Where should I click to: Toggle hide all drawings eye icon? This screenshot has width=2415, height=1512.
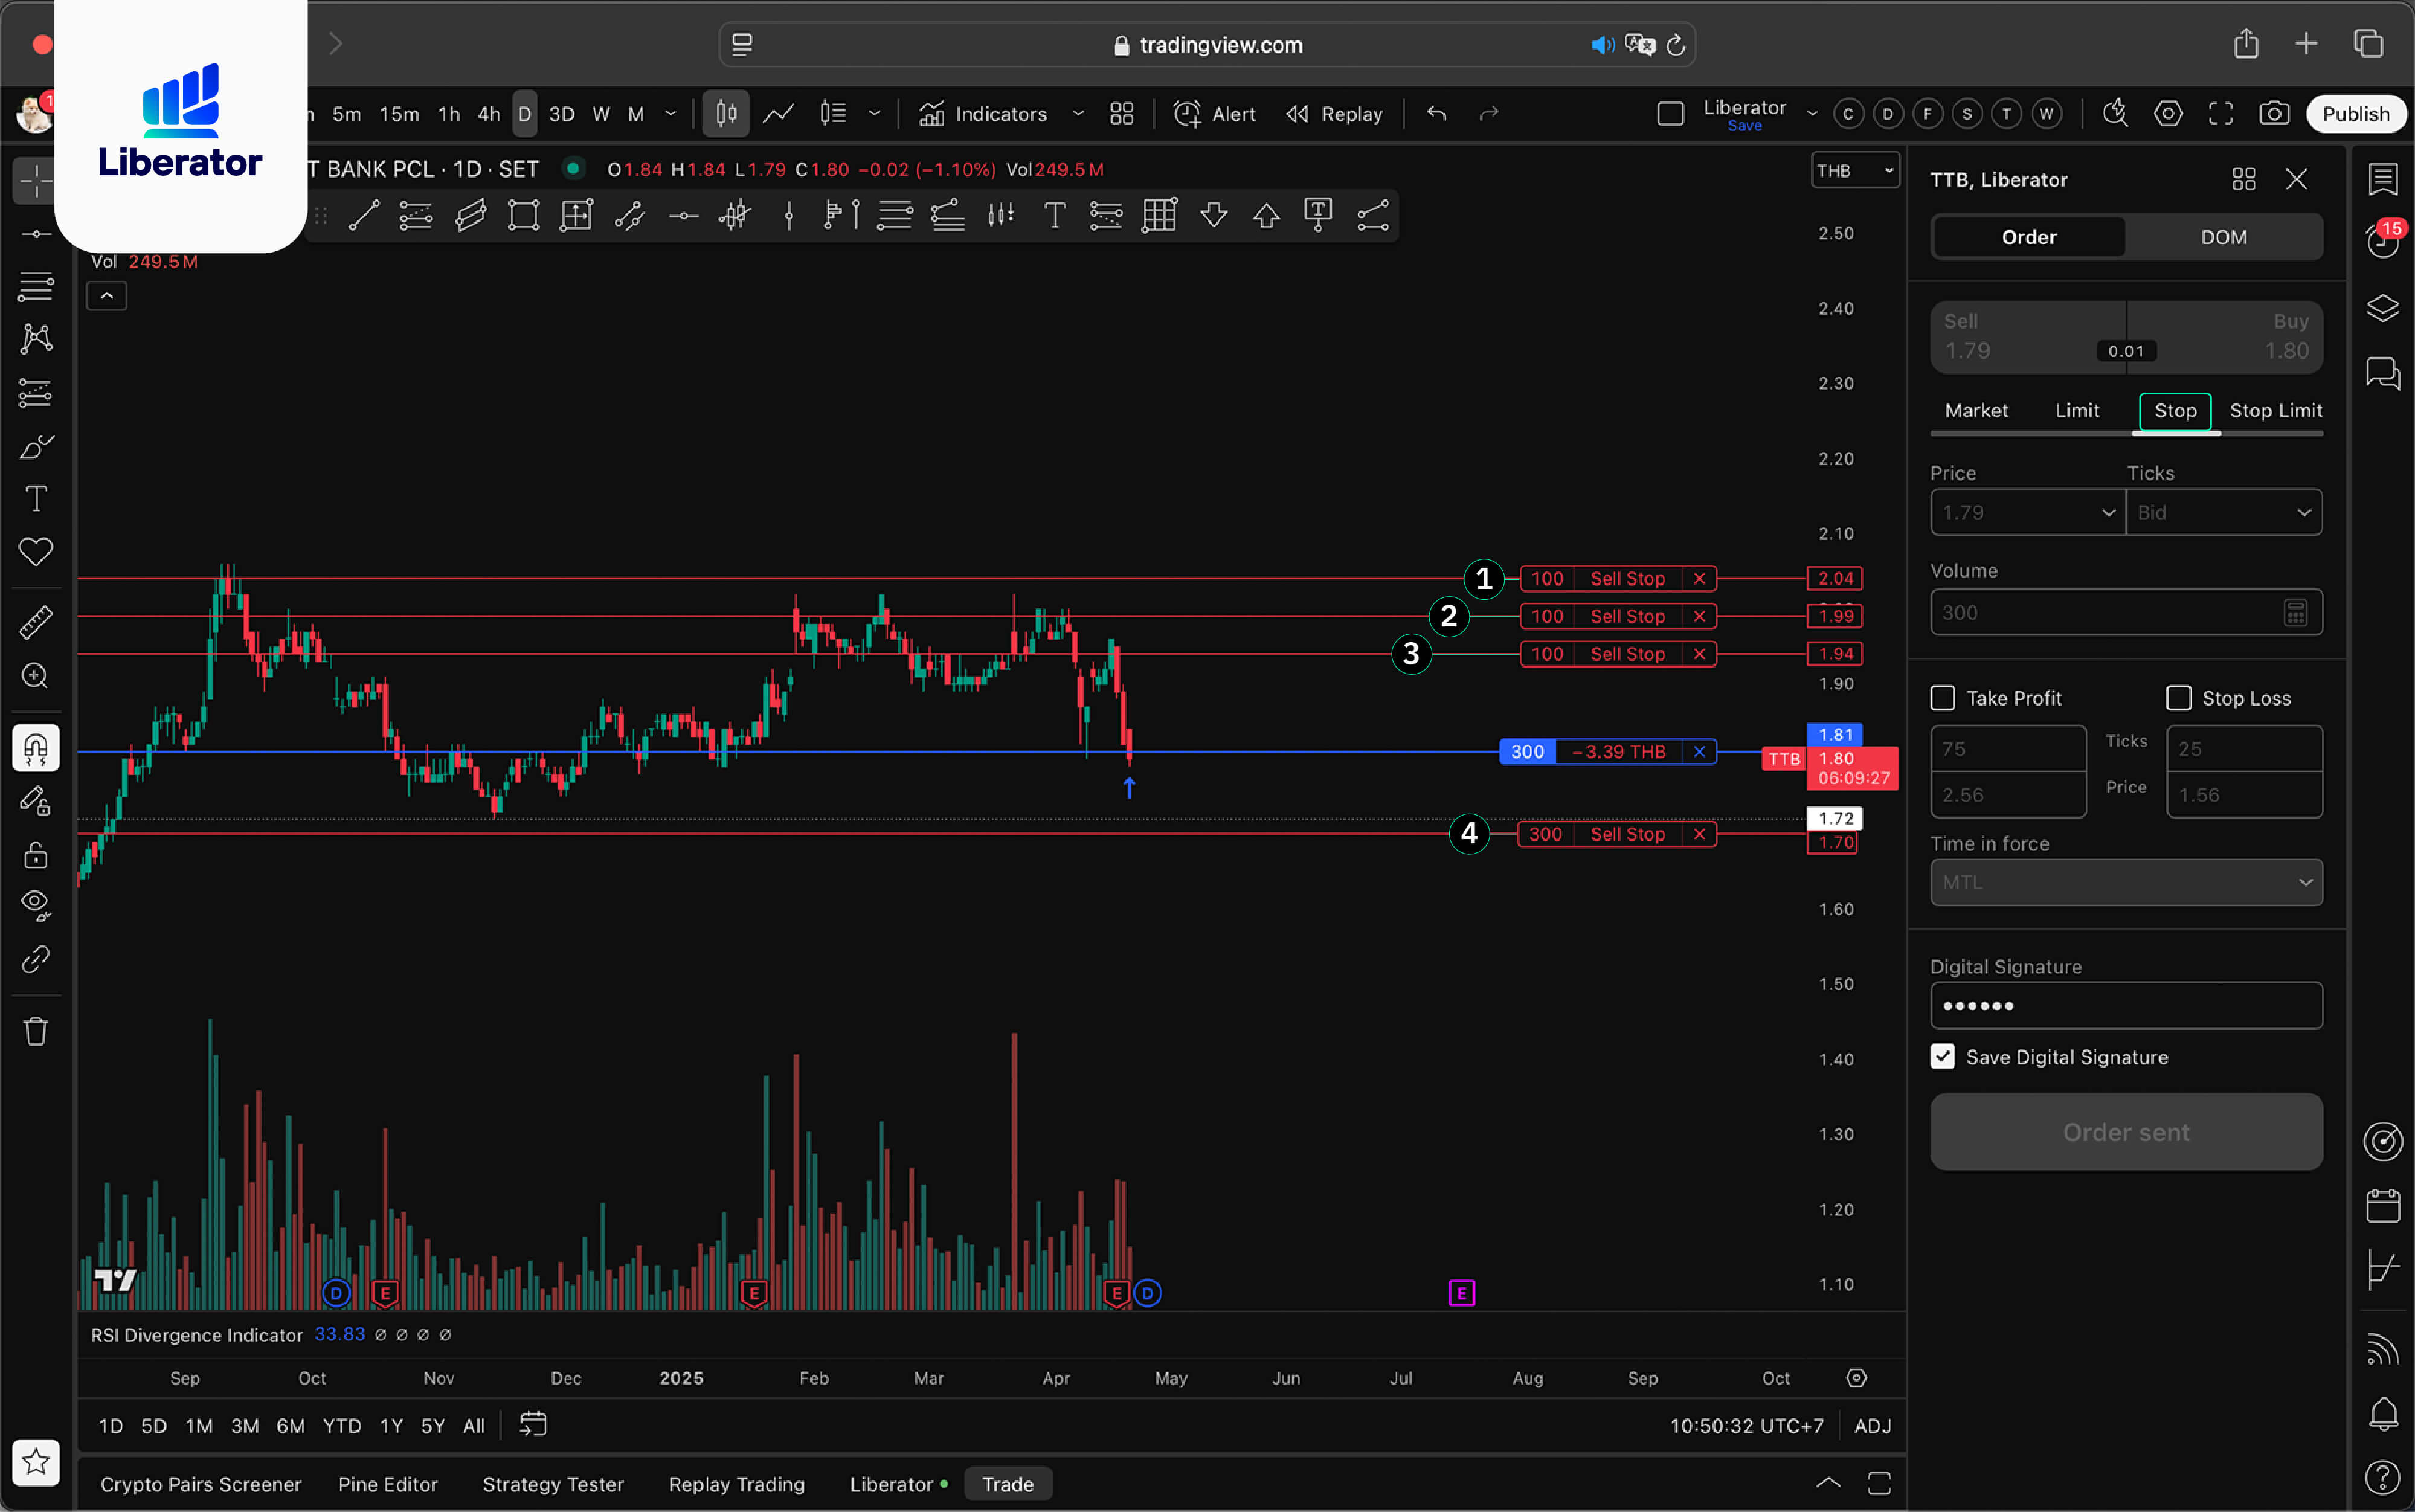36,906
